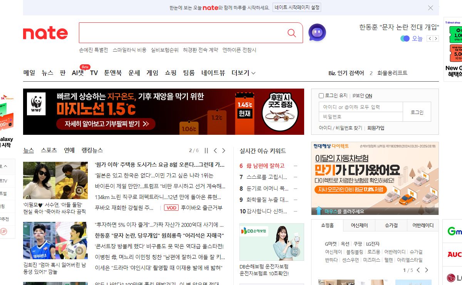The width and height of the screenshot is (462, 285).
Task: Click UP button in left sidebar
Action: [x=3, y=231]
